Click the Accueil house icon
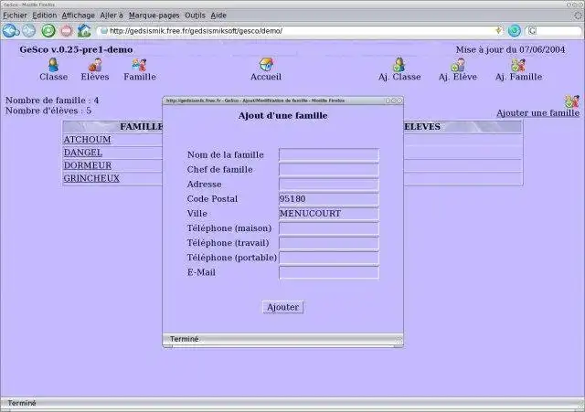Screen dimensions: 585x412 [x=266, y=65]
